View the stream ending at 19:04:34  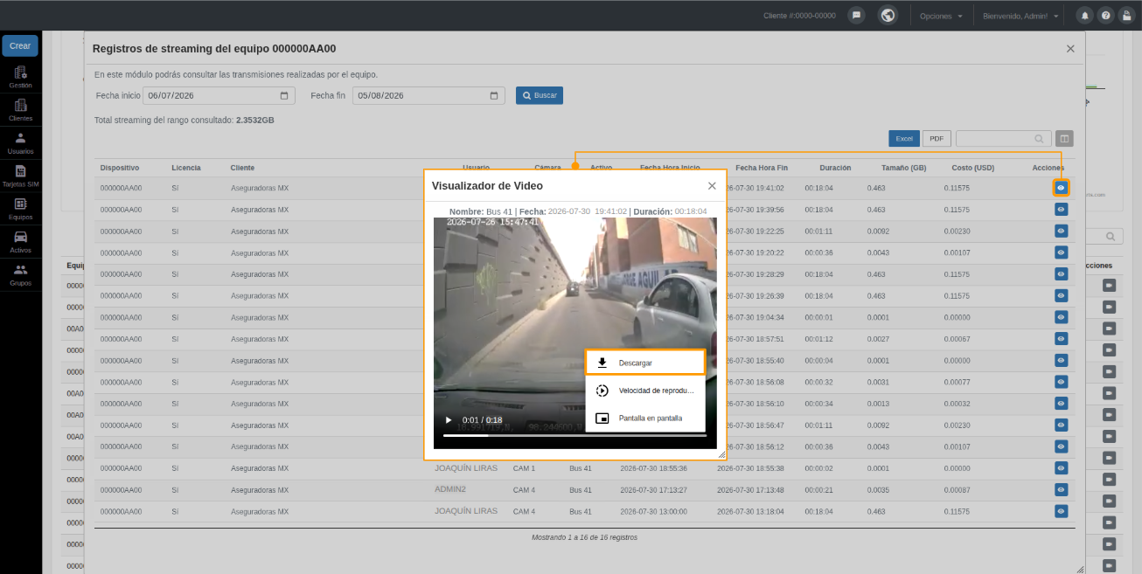[x=1061, y=317]
